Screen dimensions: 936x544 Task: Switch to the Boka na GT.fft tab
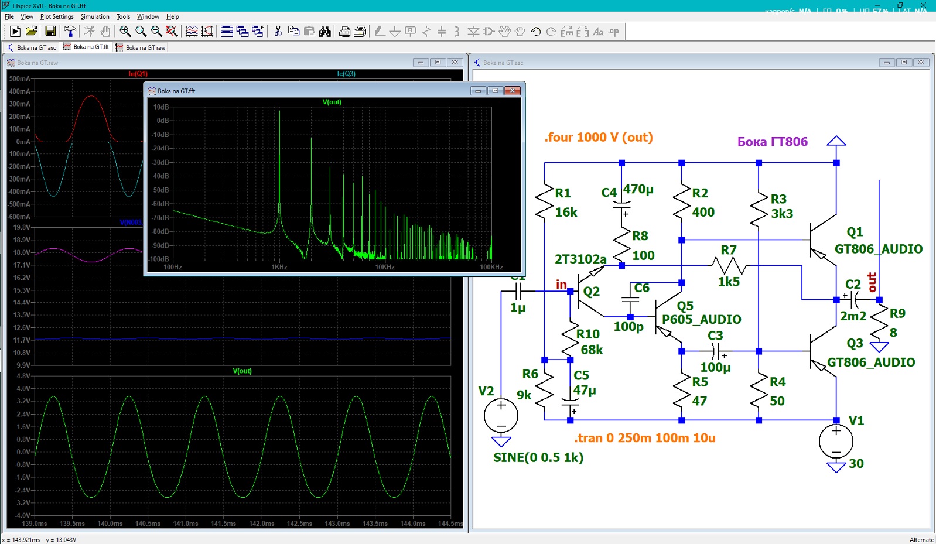point(86,47)
